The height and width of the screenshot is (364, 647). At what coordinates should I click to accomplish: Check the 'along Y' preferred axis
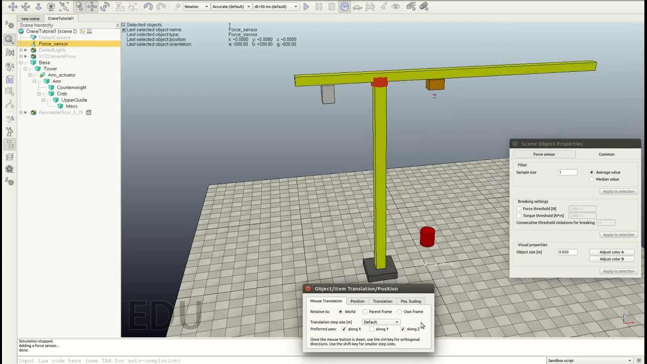pyautogui.click(x=372, y=329)
